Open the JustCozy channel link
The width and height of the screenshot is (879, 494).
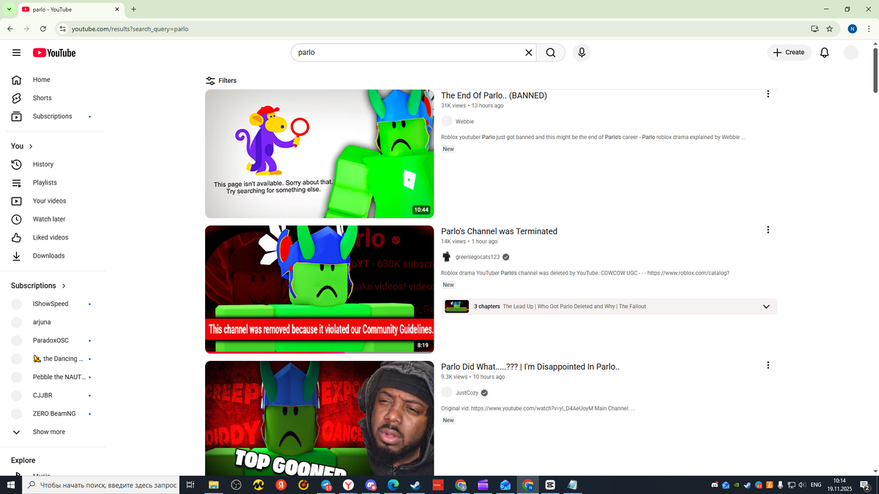click(x=467, y=393)
